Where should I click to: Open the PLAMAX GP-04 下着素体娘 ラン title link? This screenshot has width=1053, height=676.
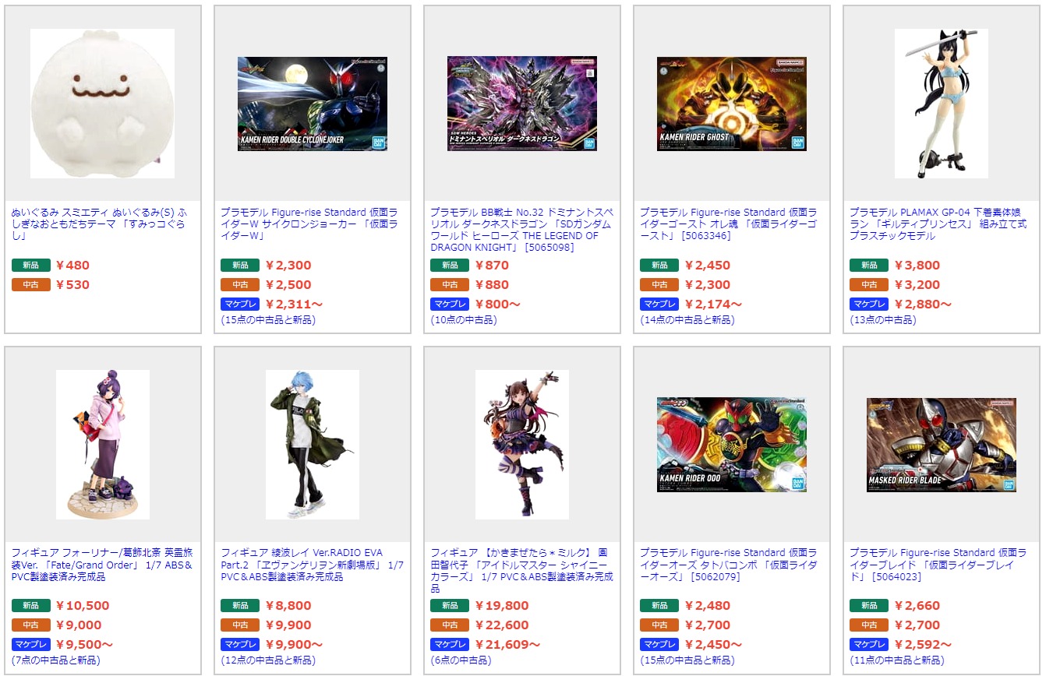tap(938, 224)
